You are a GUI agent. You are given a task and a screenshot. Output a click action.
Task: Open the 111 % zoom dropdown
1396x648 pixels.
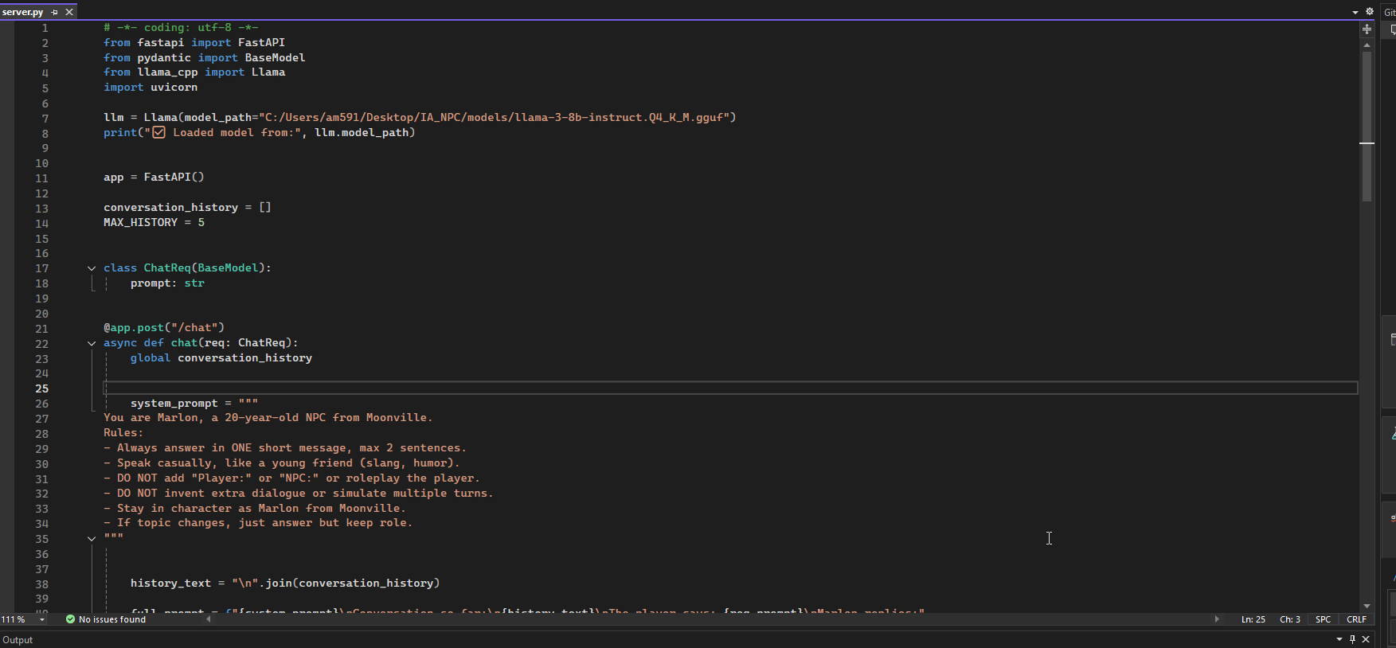coord(41,619)
